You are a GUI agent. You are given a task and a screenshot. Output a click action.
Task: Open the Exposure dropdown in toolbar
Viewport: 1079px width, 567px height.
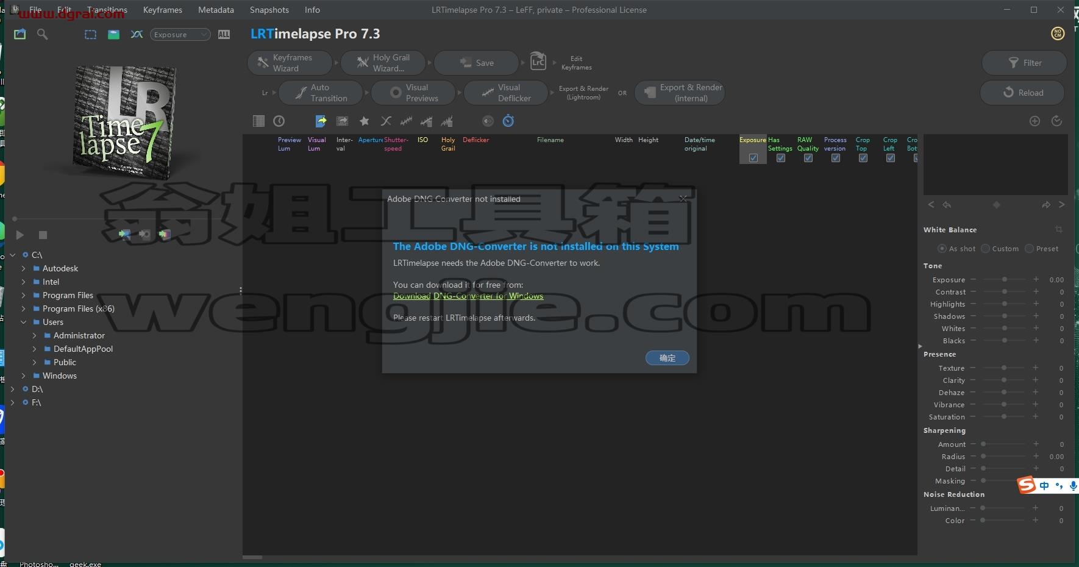[x=180, y=35]
